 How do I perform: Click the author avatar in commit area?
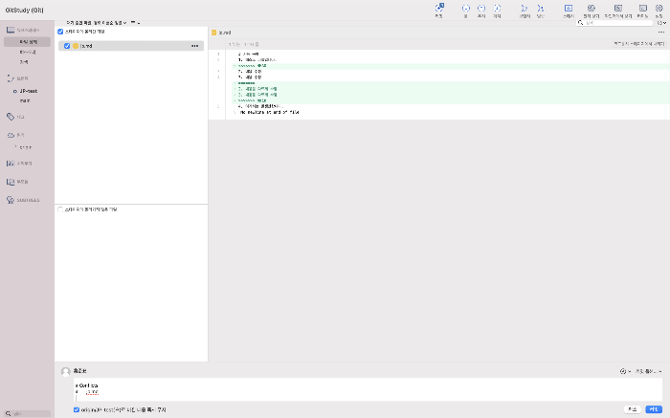pyautogui.click(x=66, y=371)
